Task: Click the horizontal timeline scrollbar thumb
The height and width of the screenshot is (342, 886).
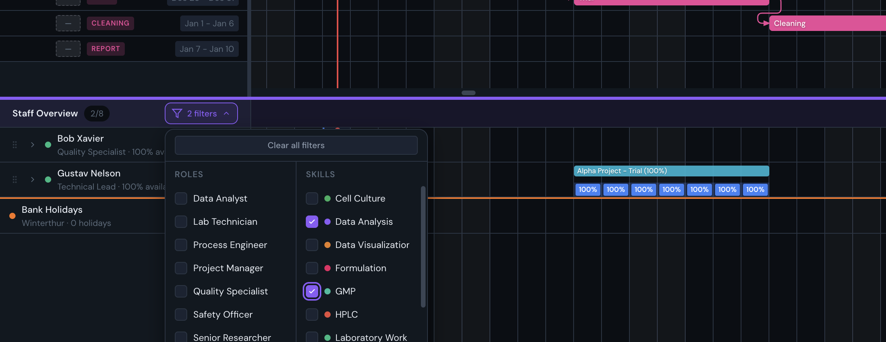Action: [468, 93]
